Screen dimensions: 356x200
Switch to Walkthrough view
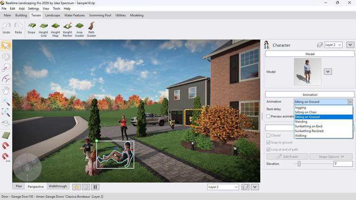[57, 186]
